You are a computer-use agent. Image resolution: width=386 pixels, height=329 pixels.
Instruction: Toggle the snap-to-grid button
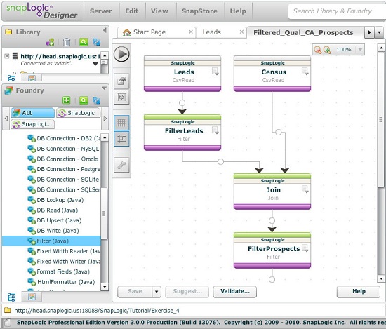[x=121, y=139]
